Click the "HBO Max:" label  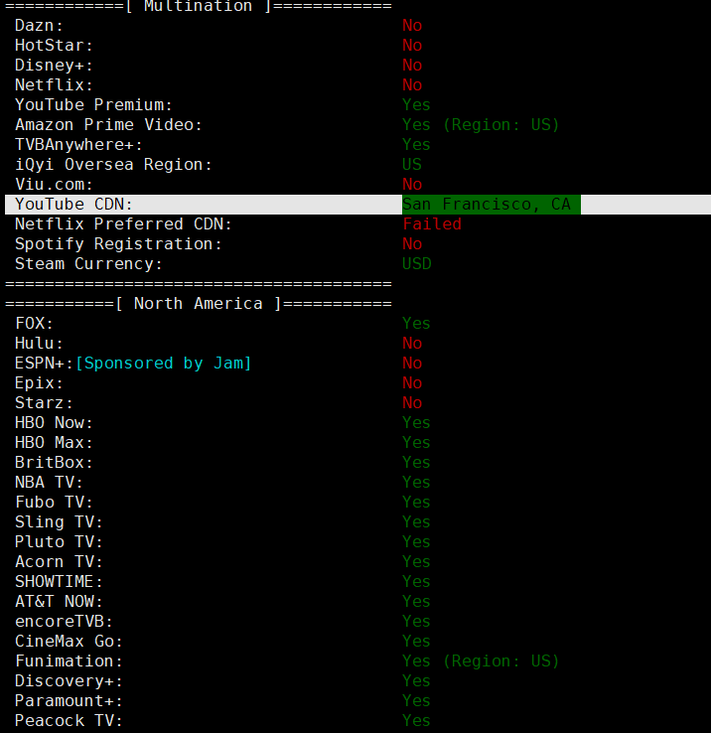click(54, 443)
